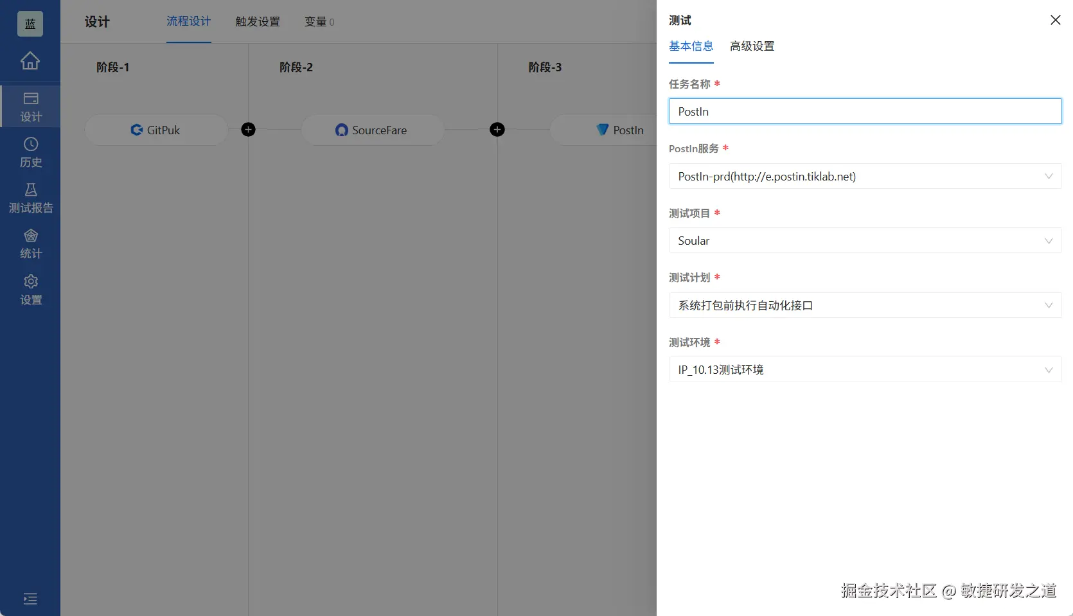Image resolution: width=1073 pixels, height=616 pixels.
Task: Select the PostIn task node
Action: pyautogui.click(x=604, y=130)
